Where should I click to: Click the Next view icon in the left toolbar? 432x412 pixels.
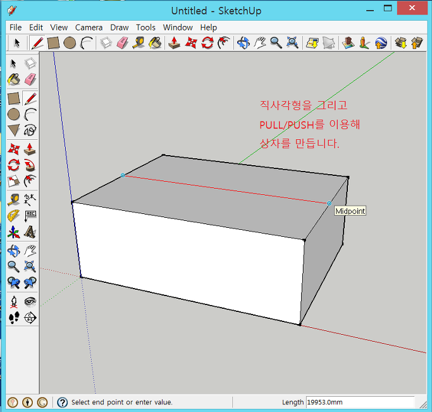click(x=30, y=283)
